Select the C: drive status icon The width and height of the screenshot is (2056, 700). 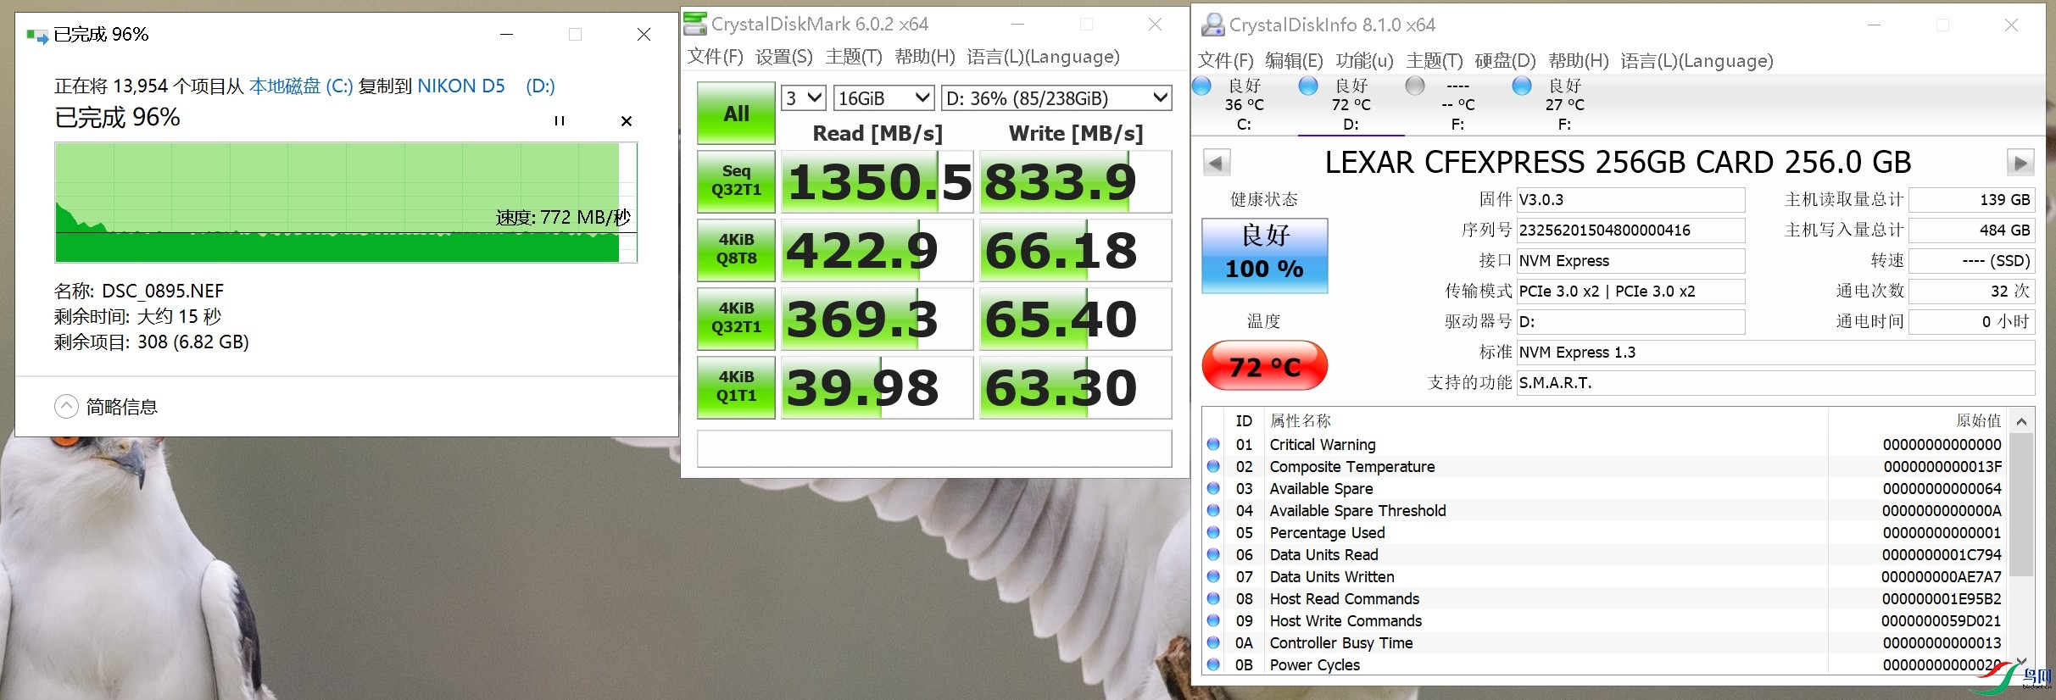pyautogui.click(x=1202, y=86)
